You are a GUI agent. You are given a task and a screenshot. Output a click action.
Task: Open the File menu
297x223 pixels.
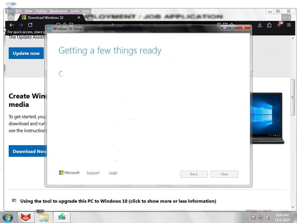pyautogui.click(x=10, y=11)
